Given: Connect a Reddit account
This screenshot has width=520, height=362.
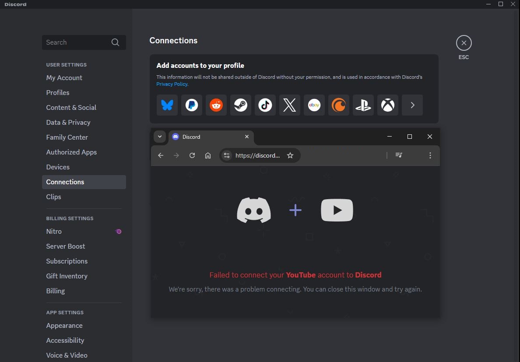Looking at the screenshot, I should point(216,105).
